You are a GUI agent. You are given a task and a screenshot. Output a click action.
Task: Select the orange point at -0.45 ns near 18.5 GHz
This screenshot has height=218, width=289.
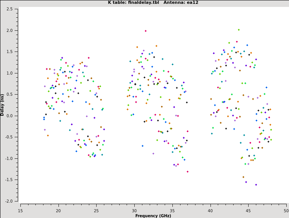[x=48, y=135]
